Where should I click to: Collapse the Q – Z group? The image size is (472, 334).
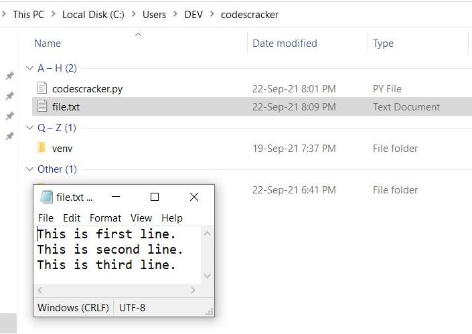click(x=29, y=128)
